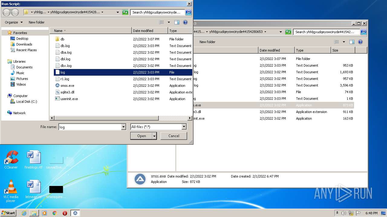Sort by Date modified in Run Script dialog

click(x=150, y=31)
